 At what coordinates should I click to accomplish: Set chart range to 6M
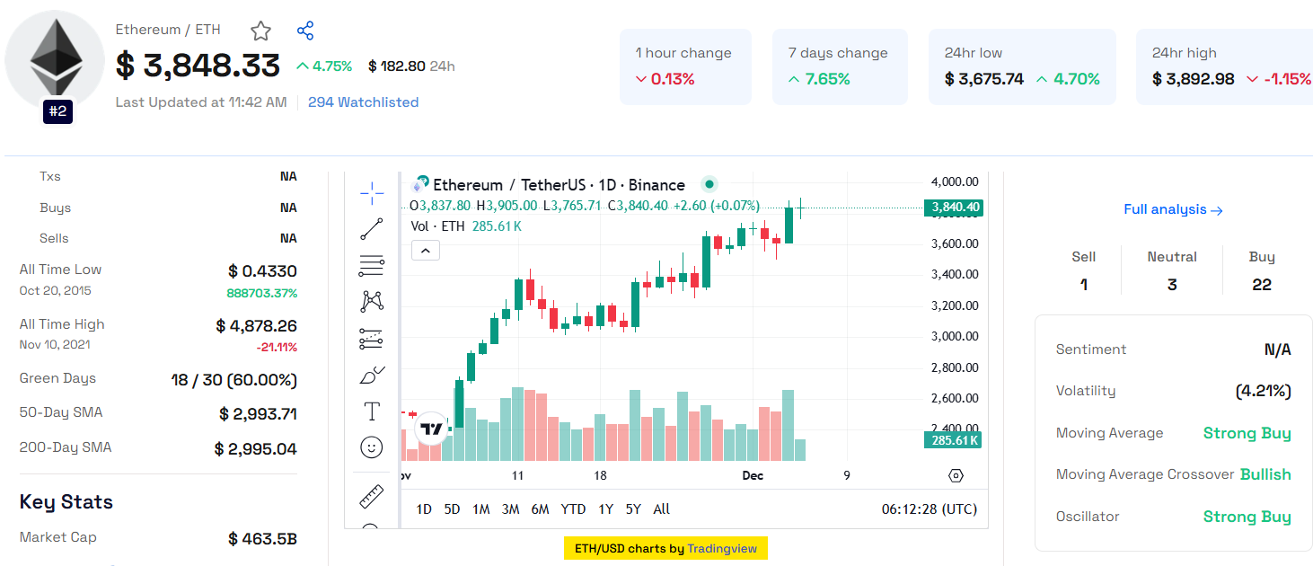pyautogui.click(x=540, y=509)
